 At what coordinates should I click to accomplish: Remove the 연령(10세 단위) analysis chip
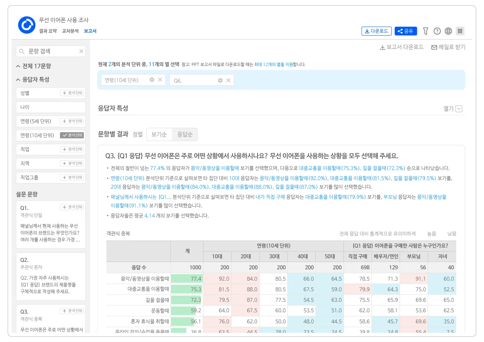[160, 80]
